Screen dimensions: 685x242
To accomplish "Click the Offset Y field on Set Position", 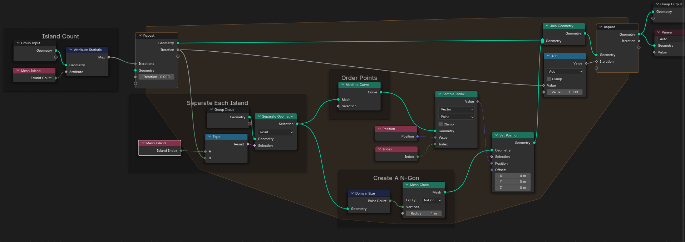I will click(x=513, y=181).
